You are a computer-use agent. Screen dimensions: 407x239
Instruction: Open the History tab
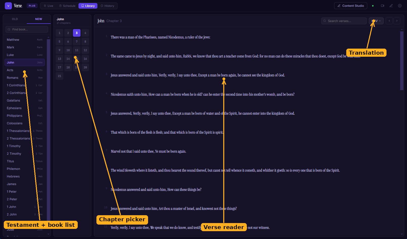click(x=107, y=6)
